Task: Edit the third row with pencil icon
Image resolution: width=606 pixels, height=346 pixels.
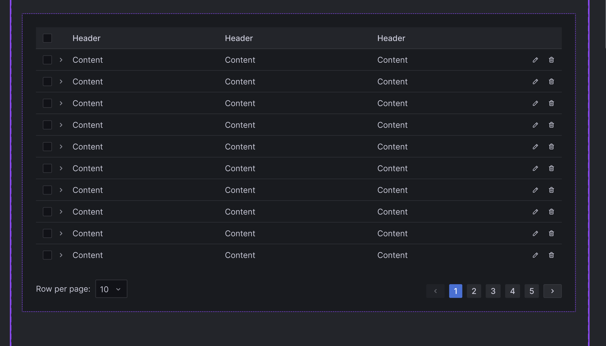Action: [535, 103]
